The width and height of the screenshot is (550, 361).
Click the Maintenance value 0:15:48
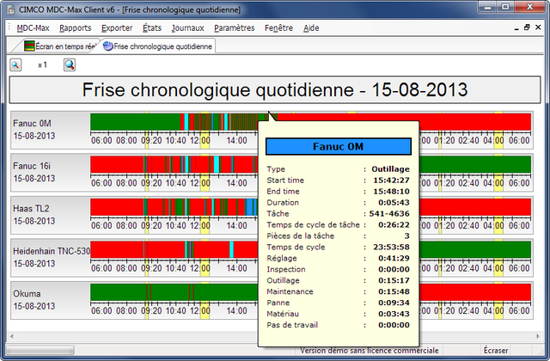(x=394, y=291)
